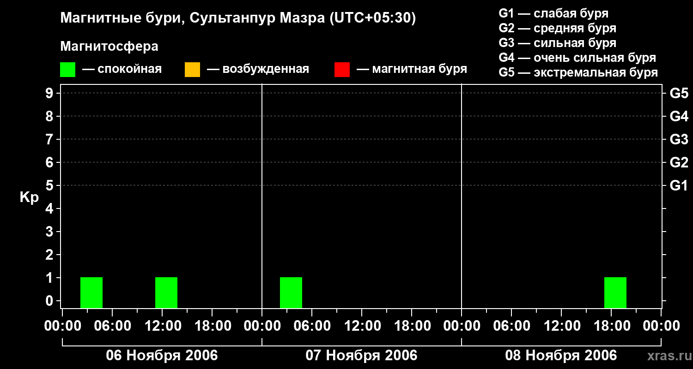Click the 'G1' label on the right axis
693x369 pixels.
pyautogui.click(x=679, y=185)
